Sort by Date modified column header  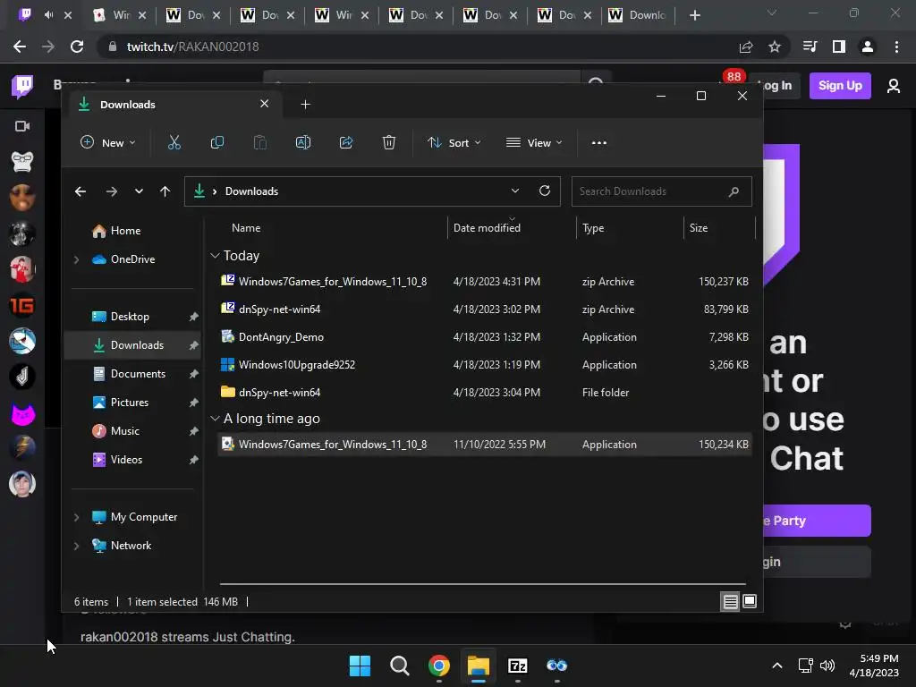point(487,228)
